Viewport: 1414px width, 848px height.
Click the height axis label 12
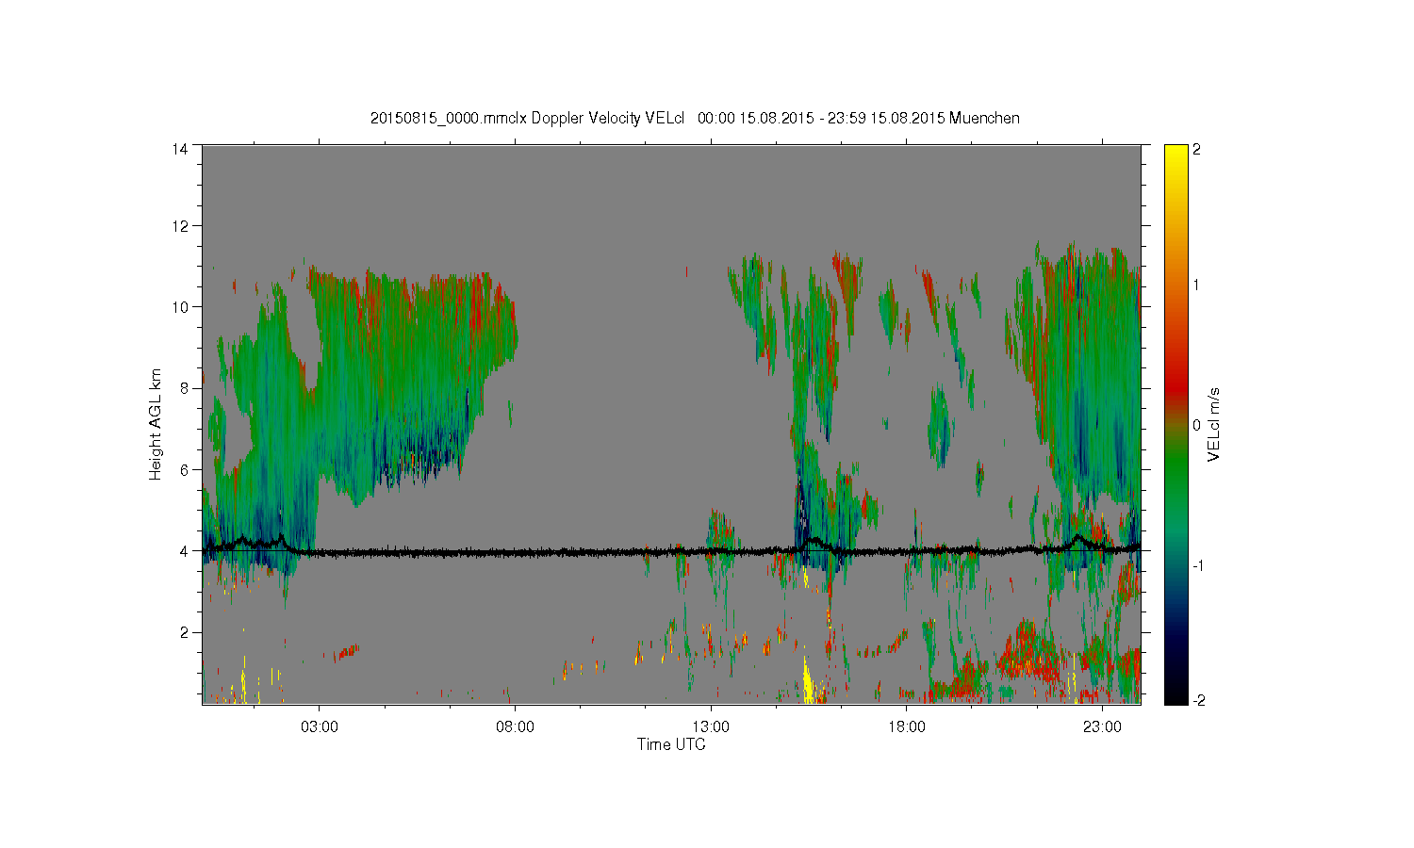pos(179,226)
